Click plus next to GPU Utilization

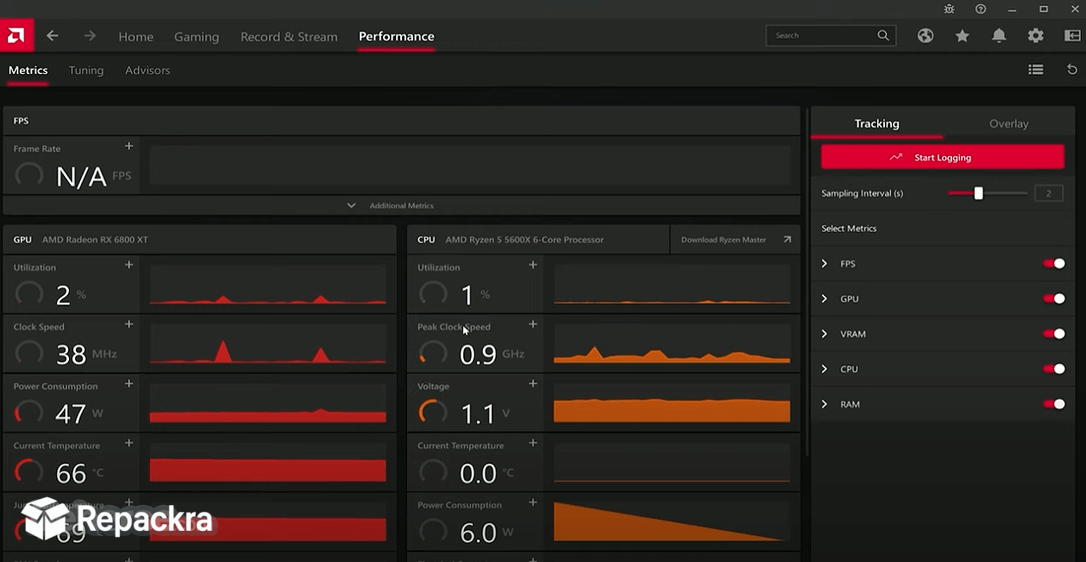click(129, 265)
